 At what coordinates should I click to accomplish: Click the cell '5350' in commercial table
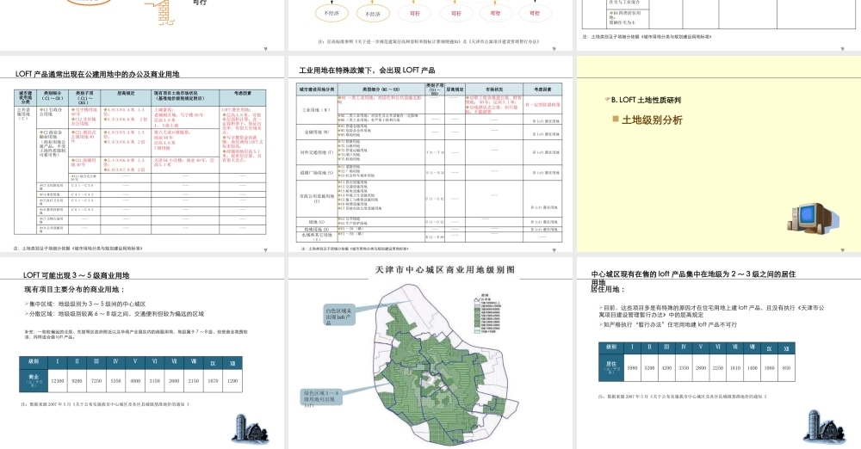(x=115, y=380)
